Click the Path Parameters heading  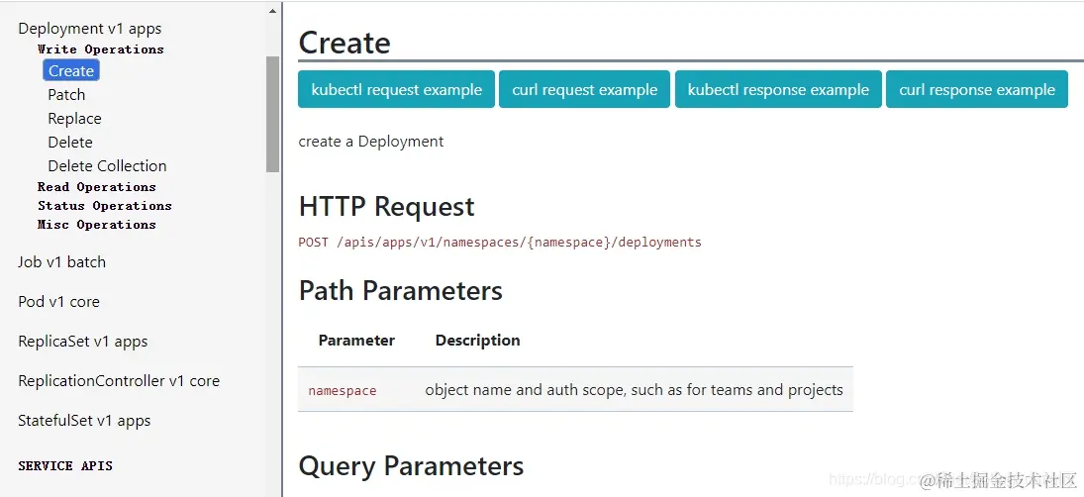click(400, 290)
